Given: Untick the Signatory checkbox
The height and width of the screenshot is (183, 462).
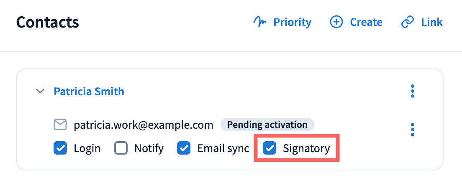Looking at the screenshot, I should click(x=269, y=148).
